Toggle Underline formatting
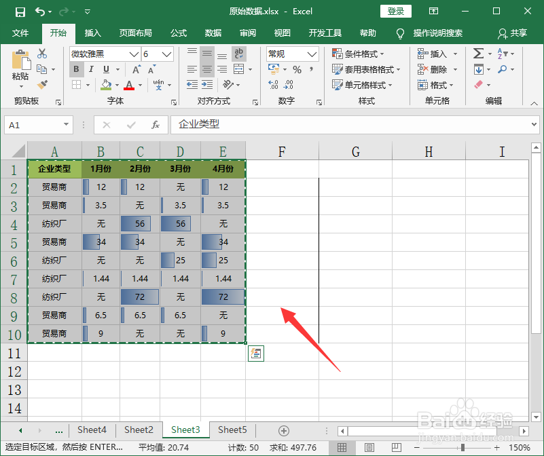 107,69
